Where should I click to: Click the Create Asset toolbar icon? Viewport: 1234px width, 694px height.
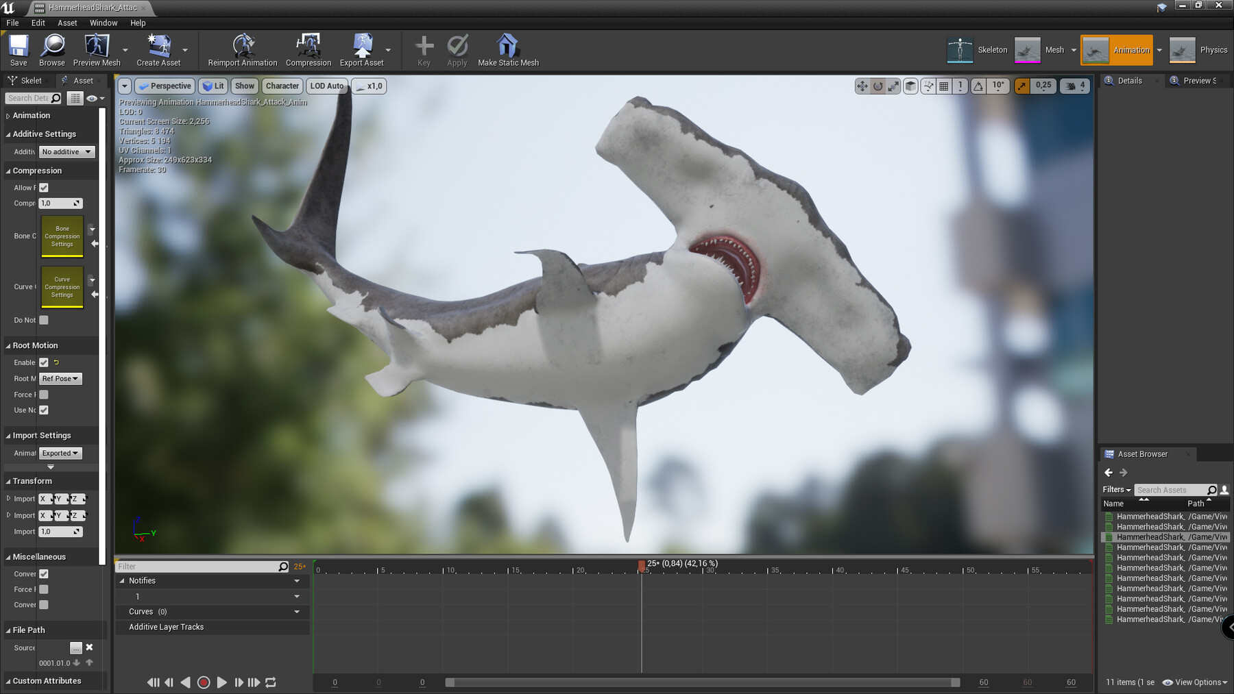(x=159, y=49)
